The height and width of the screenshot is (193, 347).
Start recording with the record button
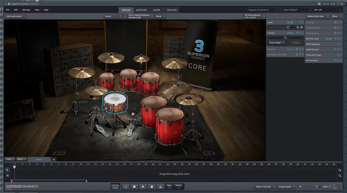point(152,187)
